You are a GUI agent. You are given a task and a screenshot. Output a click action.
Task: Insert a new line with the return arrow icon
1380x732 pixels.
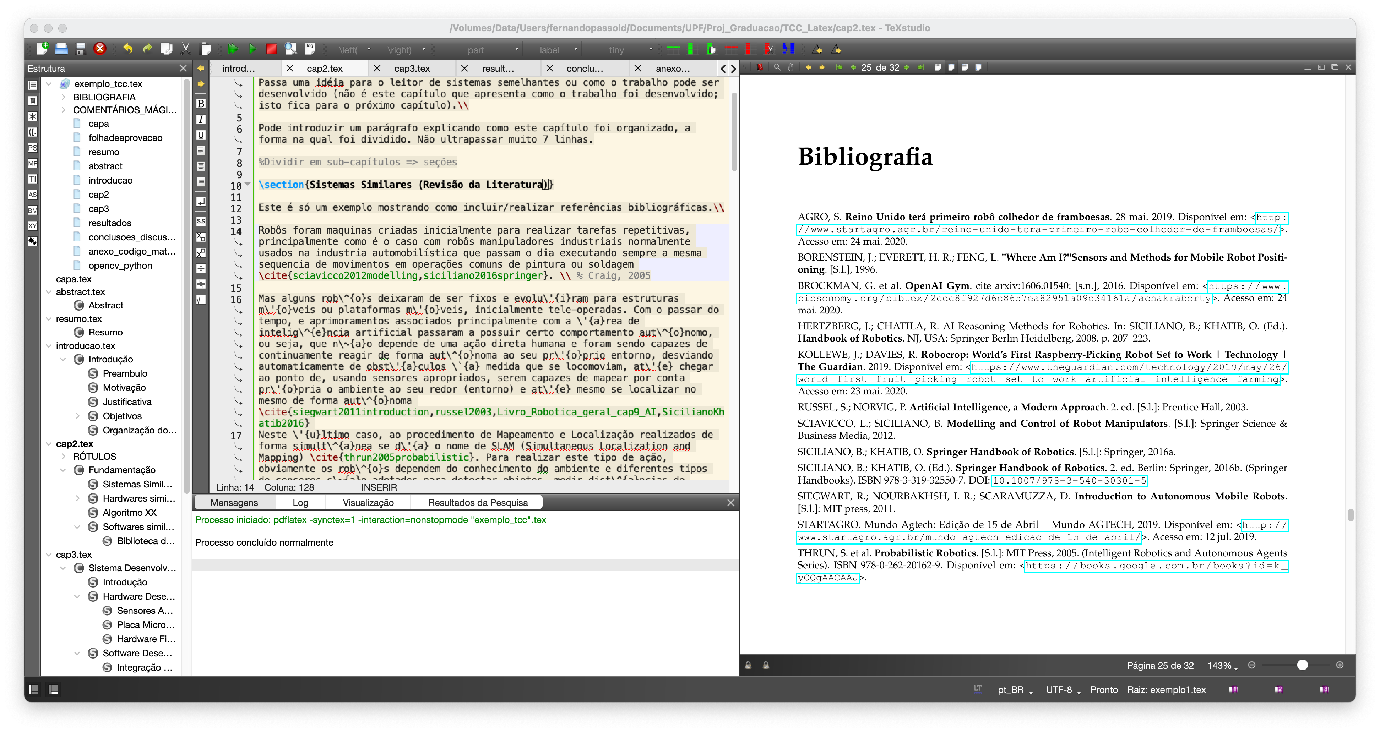coord(201,201)
